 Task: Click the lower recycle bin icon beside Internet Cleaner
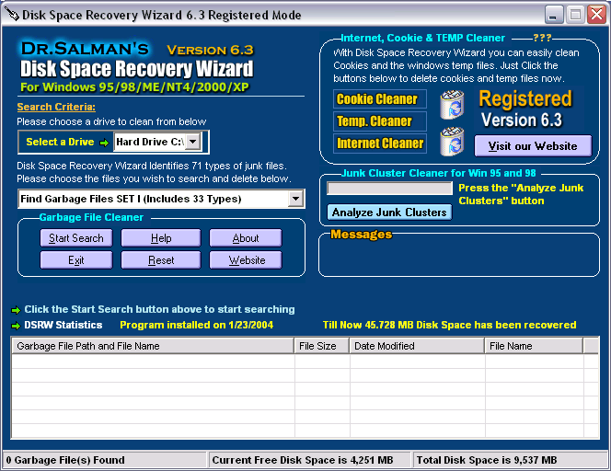click(x=452, y=141)
